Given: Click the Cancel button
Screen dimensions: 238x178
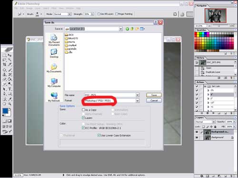Looking at the screenshot, I should pos(154,101).
